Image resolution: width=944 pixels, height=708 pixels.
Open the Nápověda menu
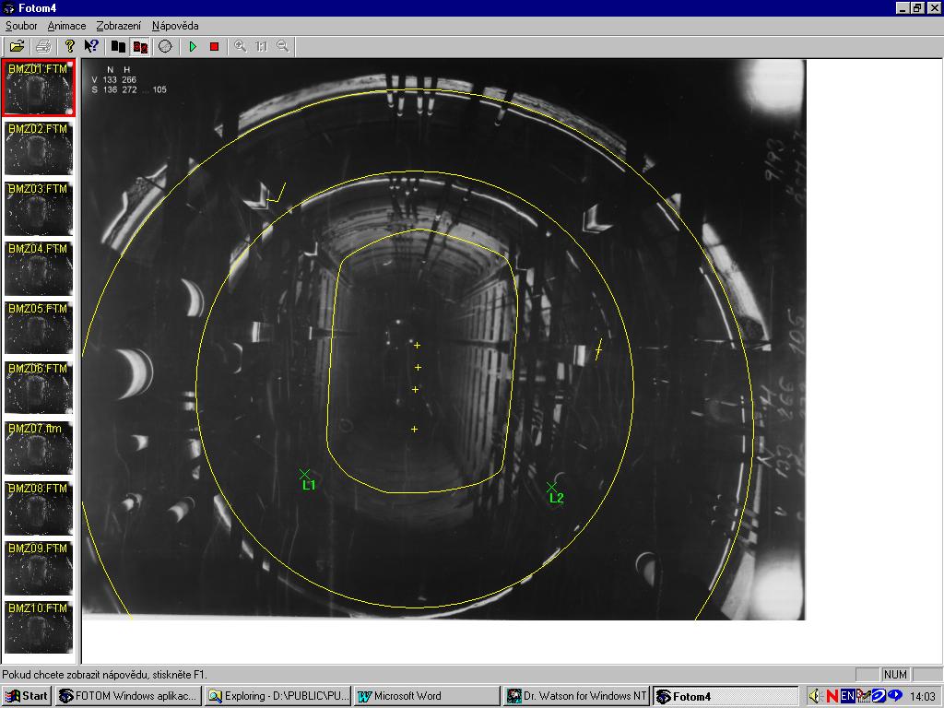click(x=175, y=26)
